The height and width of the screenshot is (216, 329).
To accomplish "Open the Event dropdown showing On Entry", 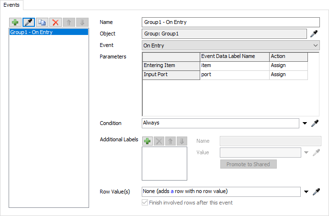I will tap(231, 45).
